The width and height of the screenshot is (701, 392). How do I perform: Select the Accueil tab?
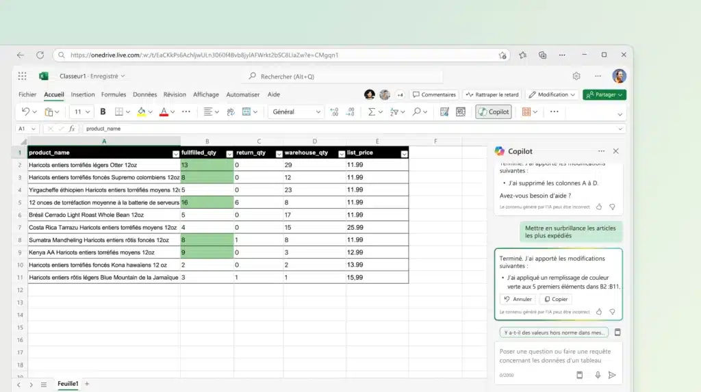[x=54, y=94]
